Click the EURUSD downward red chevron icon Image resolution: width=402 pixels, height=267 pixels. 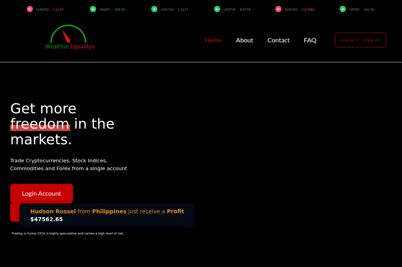point(29,9)
